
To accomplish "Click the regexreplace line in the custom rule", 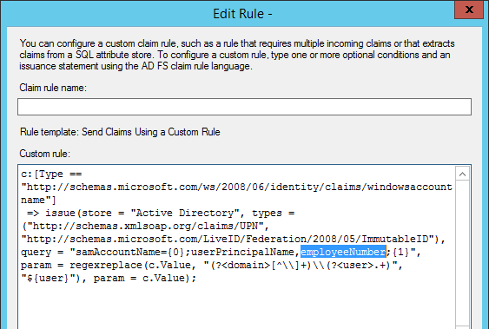I will (x=212, y=265).
